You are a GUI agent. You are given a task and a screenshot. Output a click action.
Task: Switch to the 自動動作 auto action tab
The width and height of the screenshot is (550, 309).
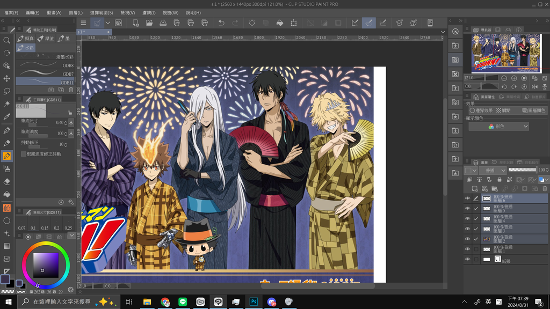(527, 162)
